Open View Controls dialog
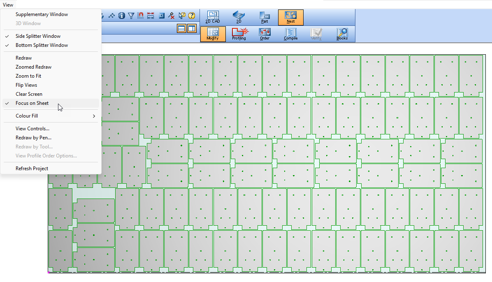 point(51,129)
